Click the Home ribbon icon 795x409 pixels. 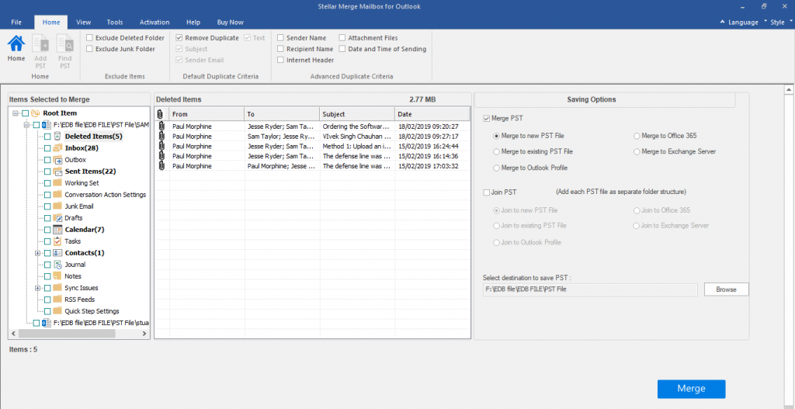click(x=16, y=43)
